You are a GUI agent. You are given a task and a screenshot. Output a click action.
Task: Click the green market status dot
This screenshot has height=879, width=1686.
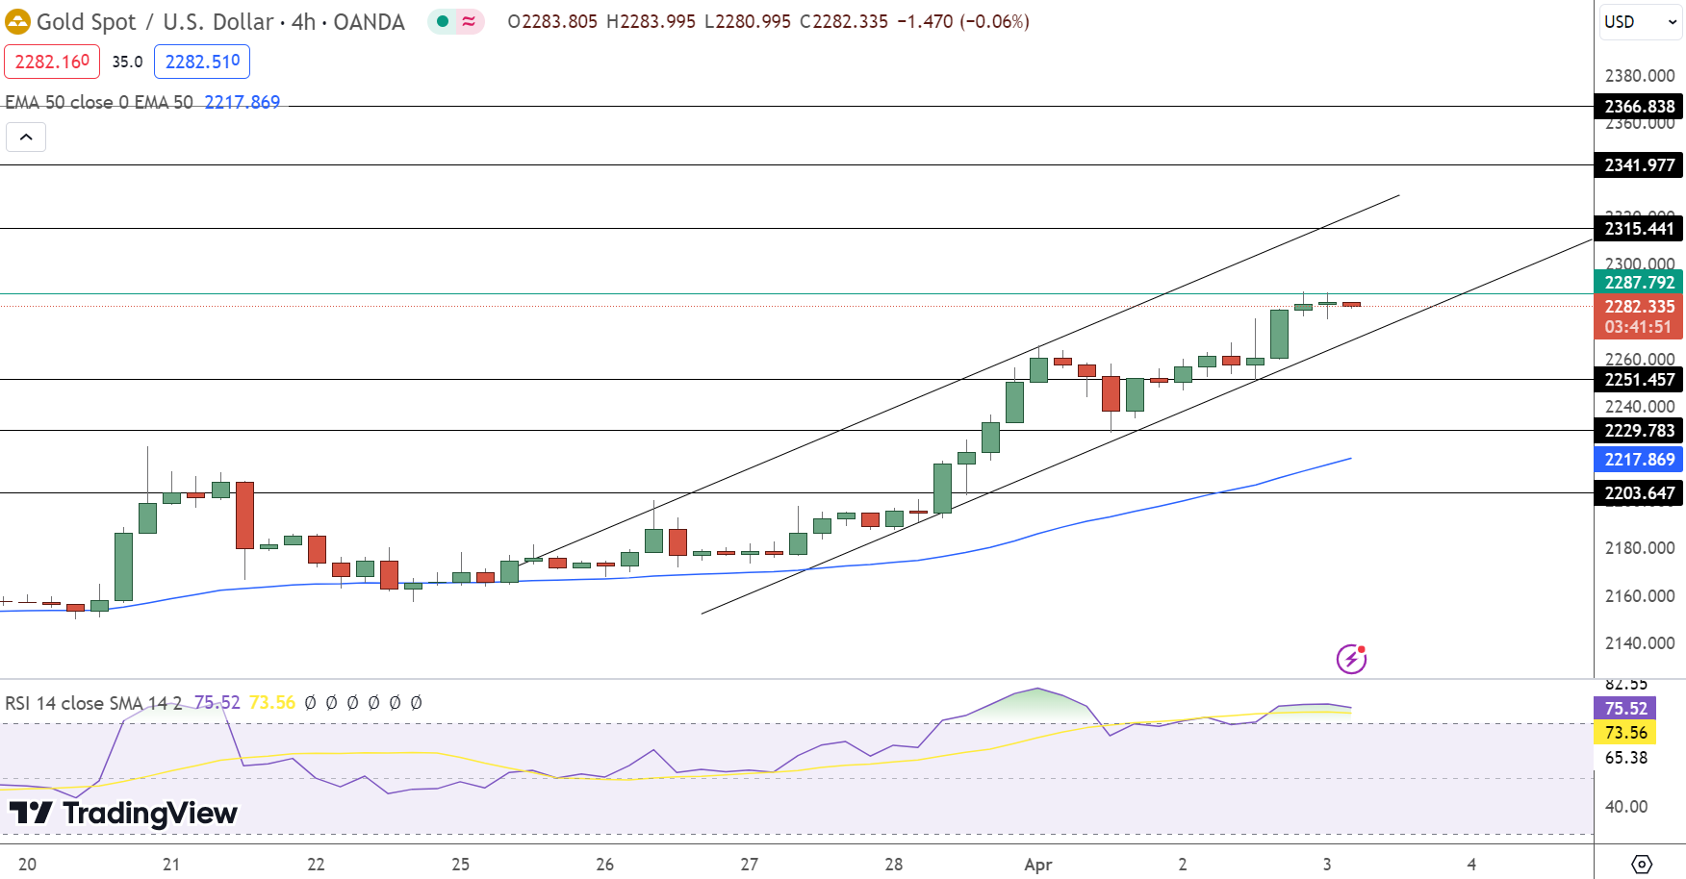pyautogui.click(x=443, y=21)
